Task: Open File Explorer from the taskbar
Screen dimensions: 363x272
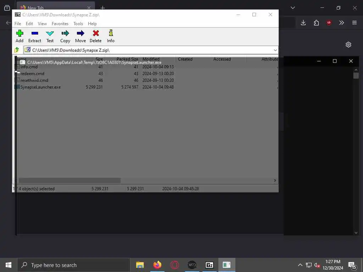Action: tap(140, 265)
